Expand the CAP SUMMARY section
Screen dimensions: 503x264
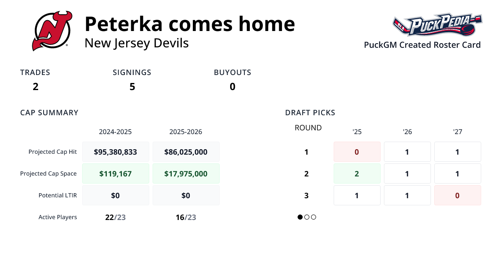pyautogui.click(x=49, y=112)
